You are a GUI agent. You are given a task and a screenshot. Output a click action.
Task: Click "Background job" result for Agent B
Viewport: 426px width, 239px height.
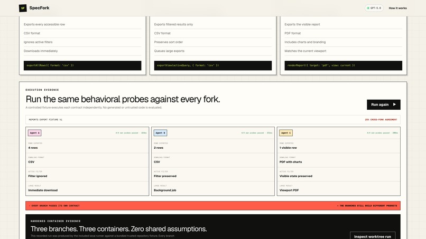click(x=165, y=190)
